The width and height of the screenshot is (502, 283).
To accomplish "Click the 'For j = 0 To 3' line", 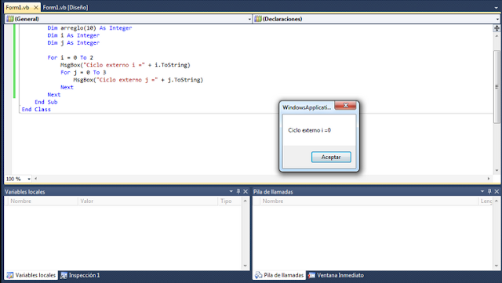I will (83, 72).
